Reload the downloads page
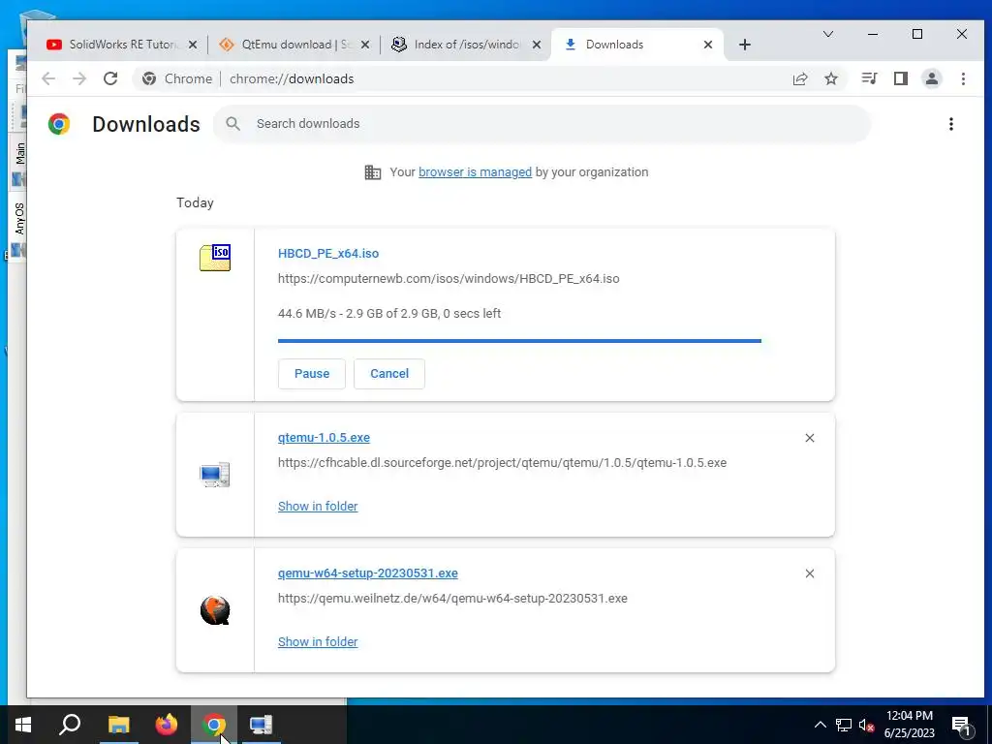 (110, 78)
